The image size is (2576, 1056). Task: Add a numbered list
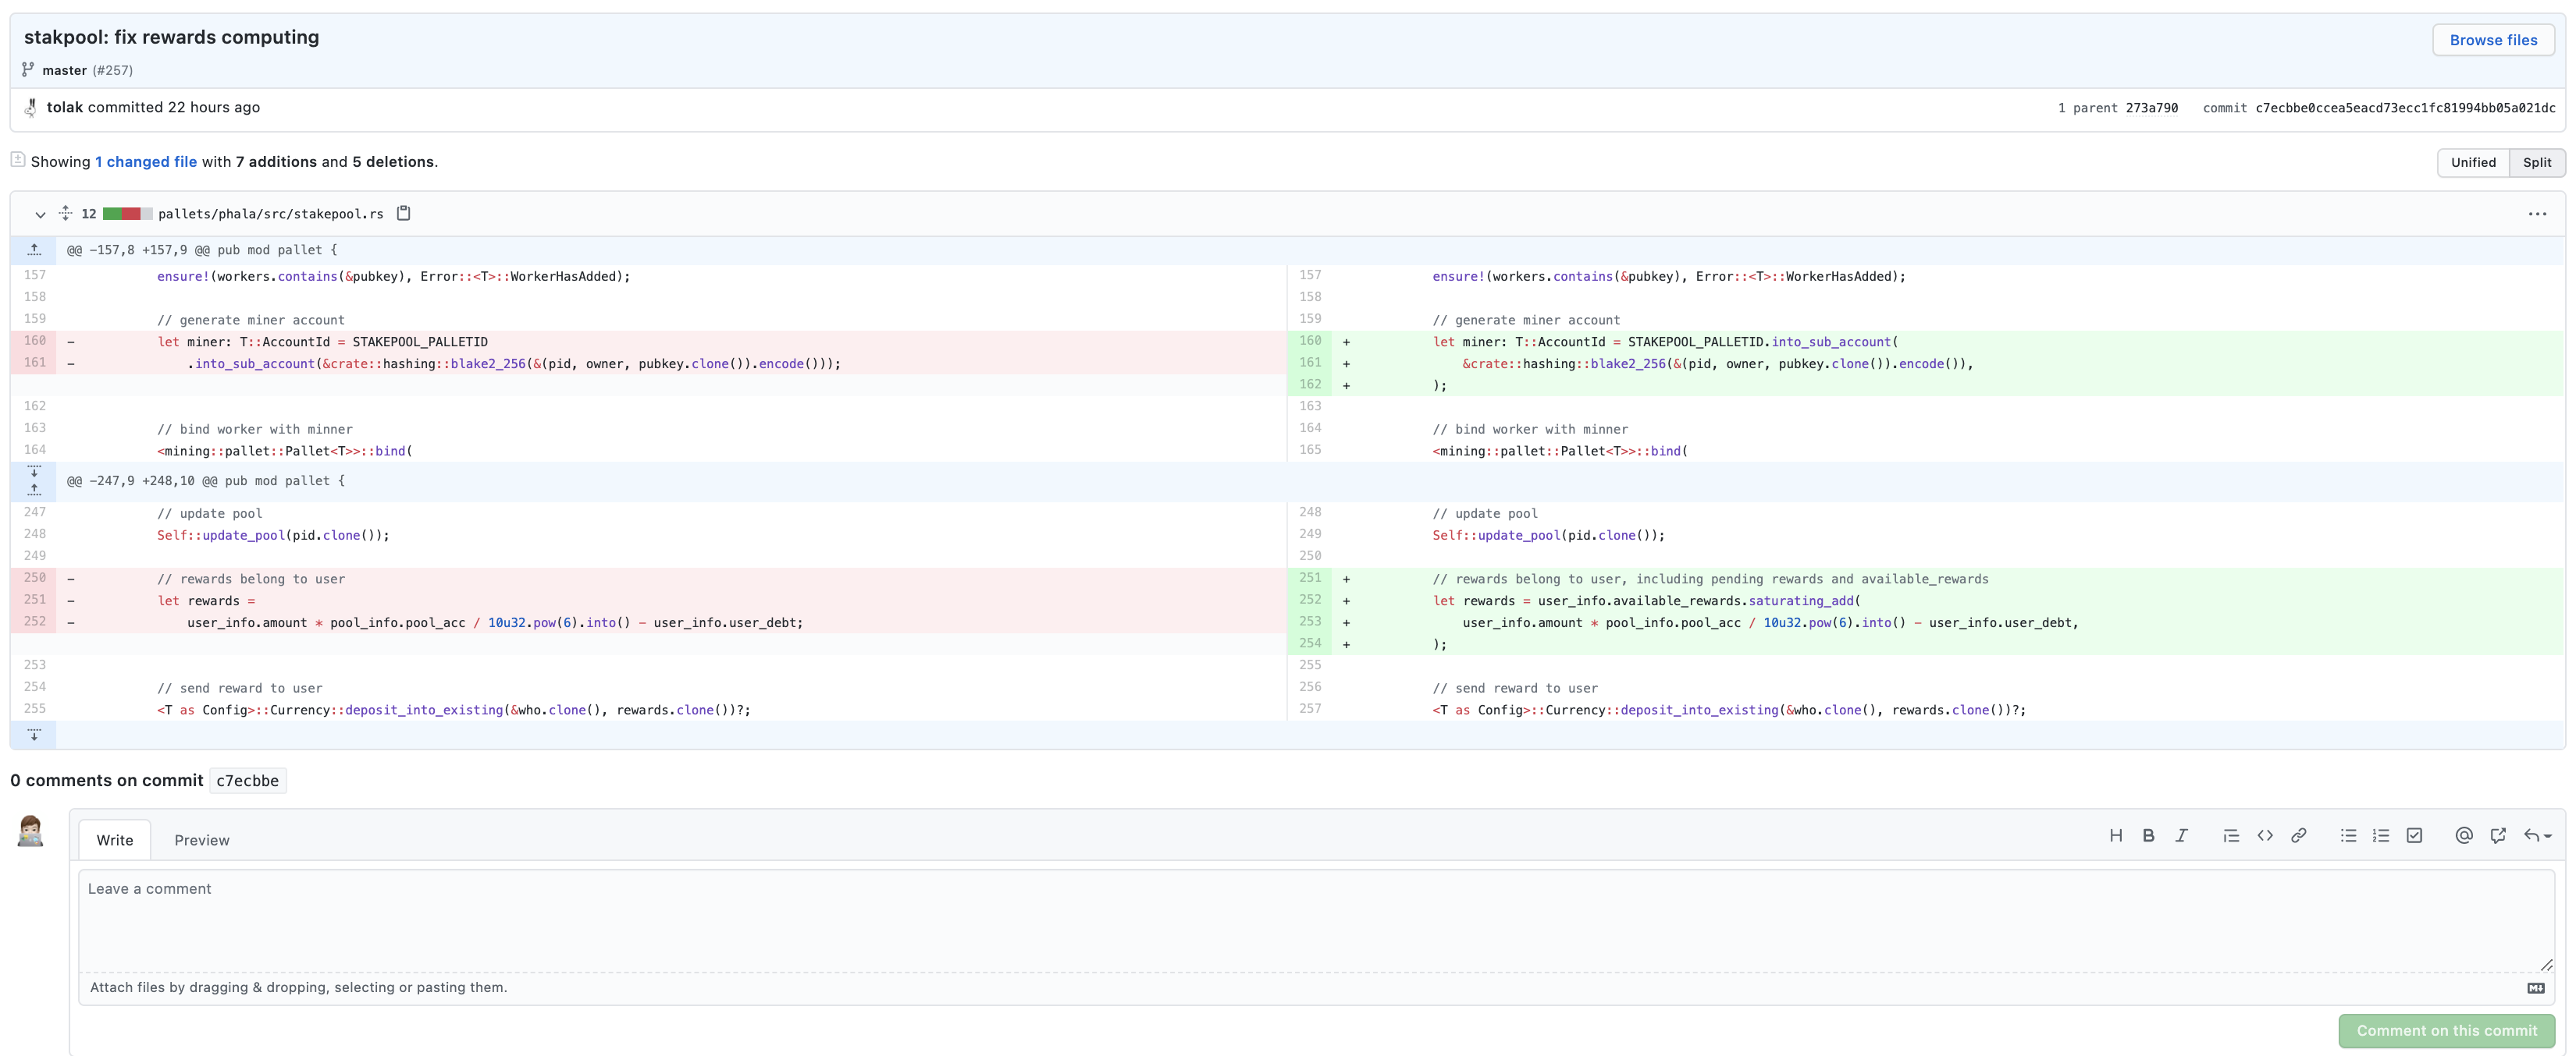coord(2381,835)
